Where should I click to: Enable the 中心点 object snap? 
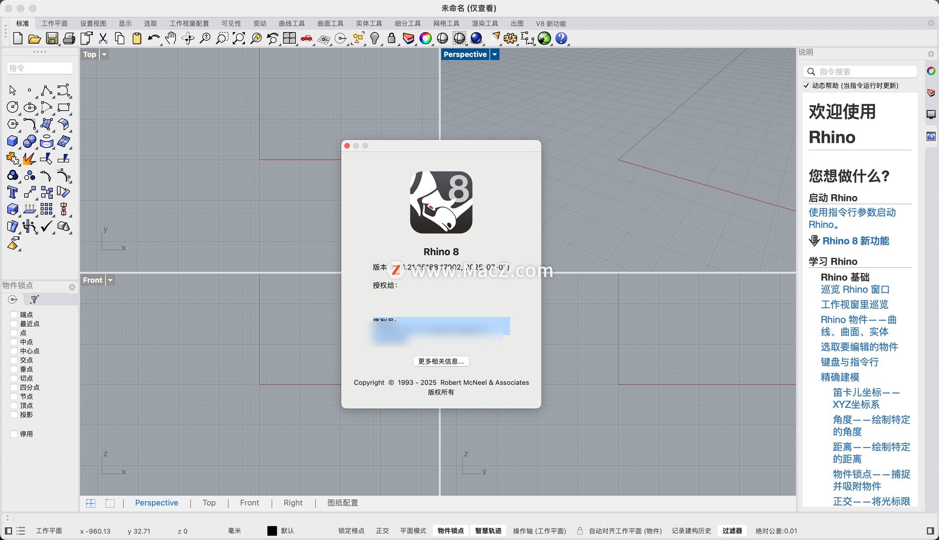tap(14, 351)
